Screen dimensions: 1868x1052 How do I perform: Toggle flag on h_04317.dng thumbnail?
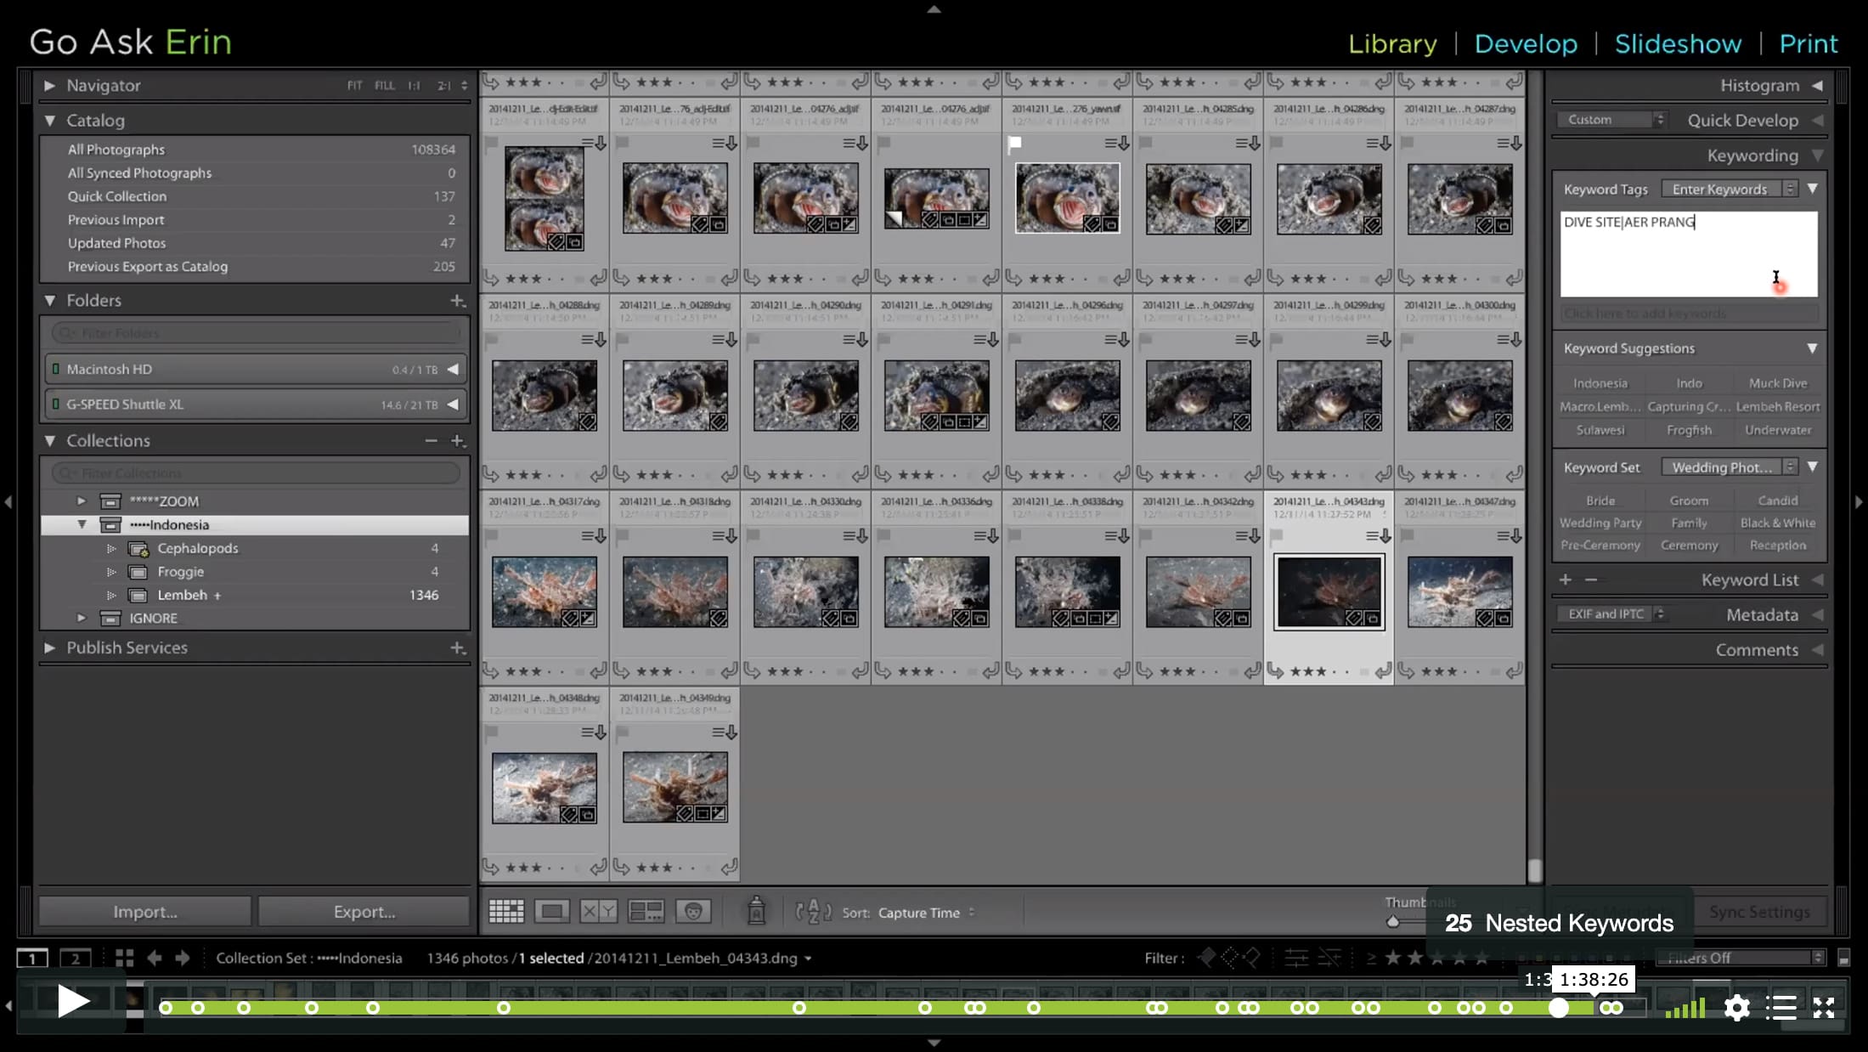[x=491, y=536]
